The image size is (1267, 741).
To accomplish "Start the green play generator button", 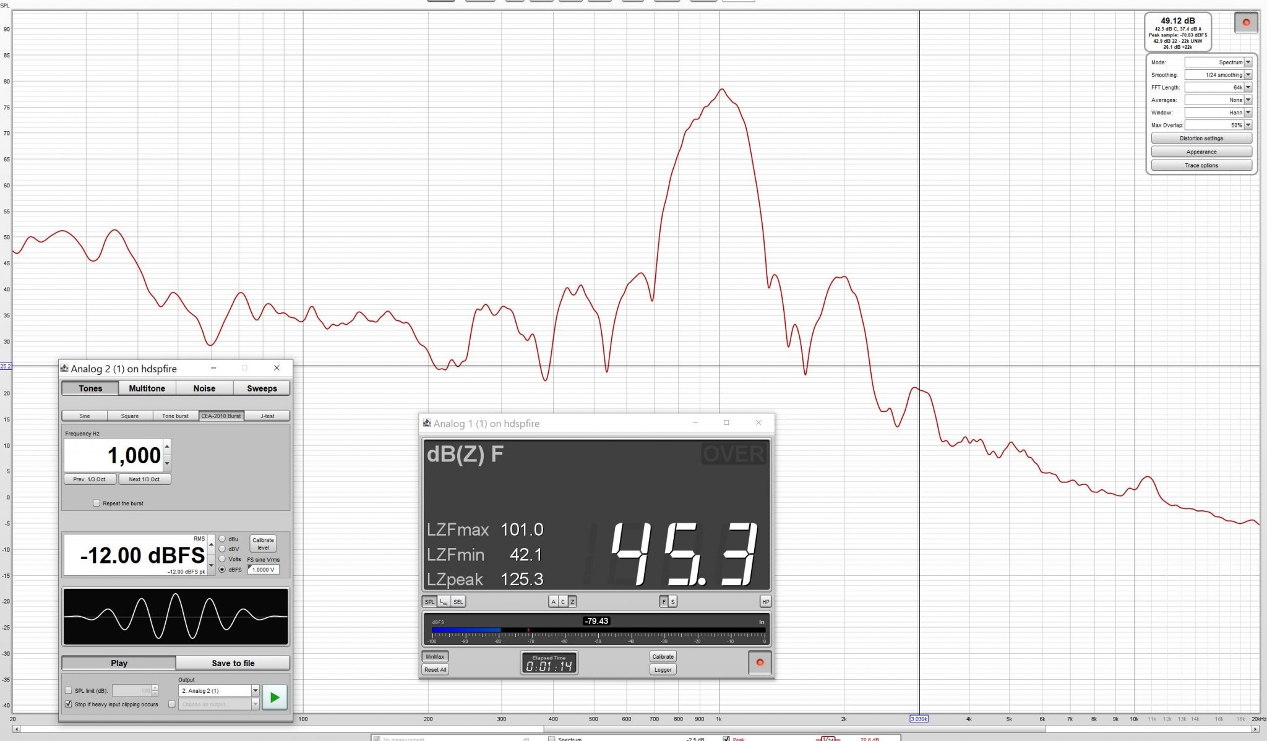I will point(274,697).
